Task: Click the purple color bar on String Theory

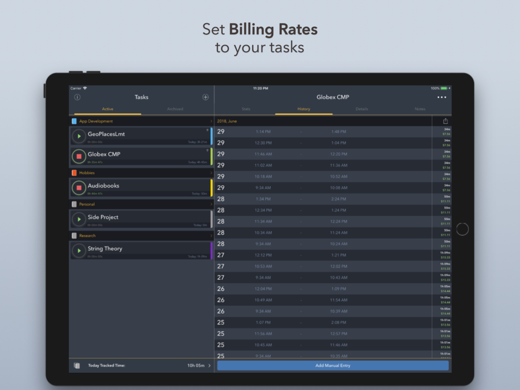Action: pos(212,251)
